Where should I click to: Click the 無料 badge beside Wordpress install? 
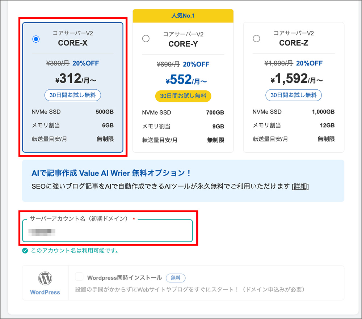(x=176, y=278)
